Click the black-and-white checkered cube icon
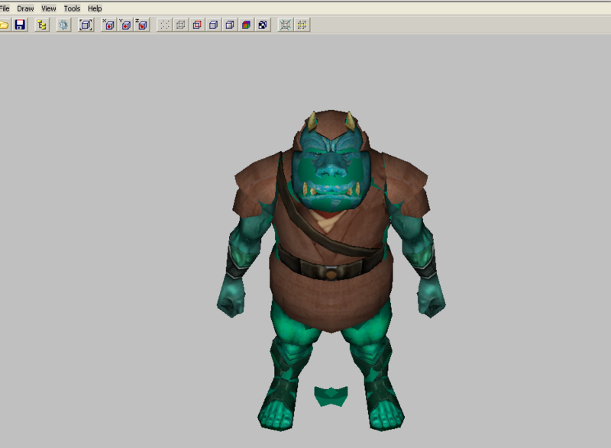 pos(263,25)
